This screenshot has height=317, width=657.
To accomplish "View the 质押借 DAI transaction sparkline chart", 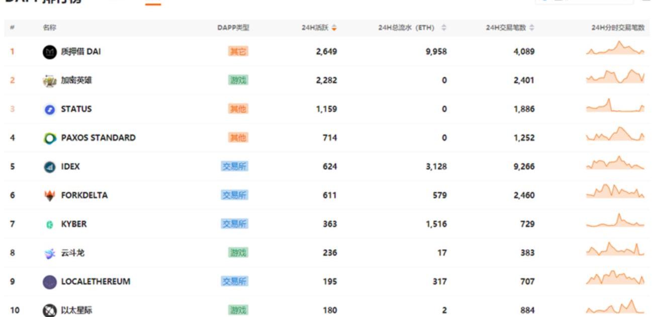I will point(615,48).
